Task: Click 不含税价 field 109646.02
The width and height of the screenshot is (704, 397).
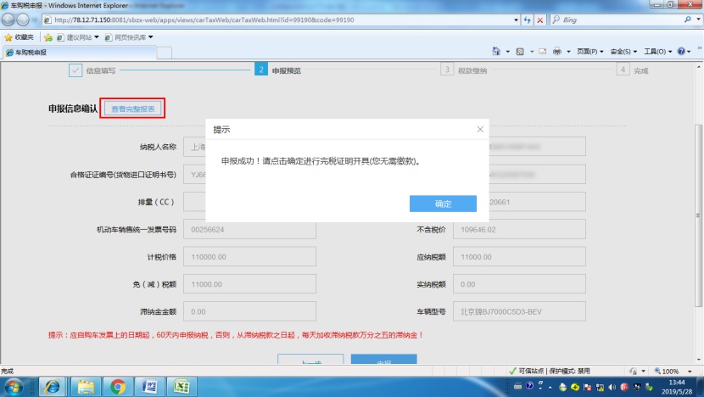Action: 519,230
